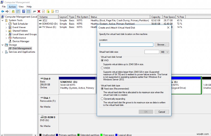Image resolution: width=211 pixels, height=136 pixels.
Task: Select Fixed size (Recommended) radio button
Action: click(x=102, y=89)
